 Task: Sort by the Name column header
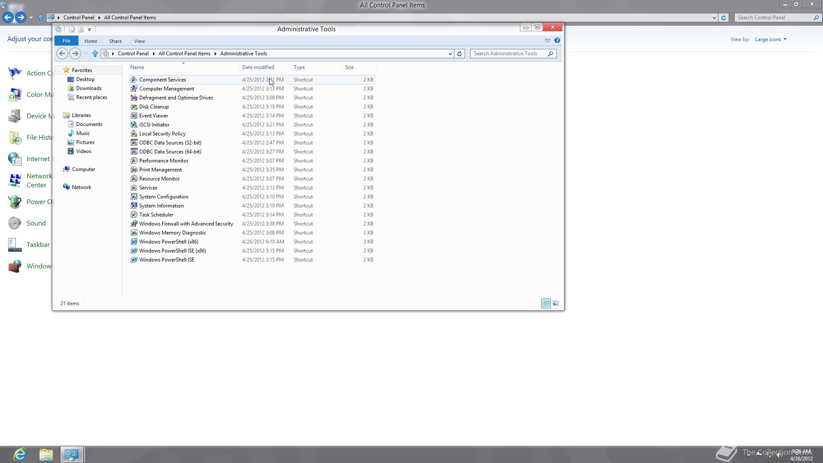click(183, 67)
